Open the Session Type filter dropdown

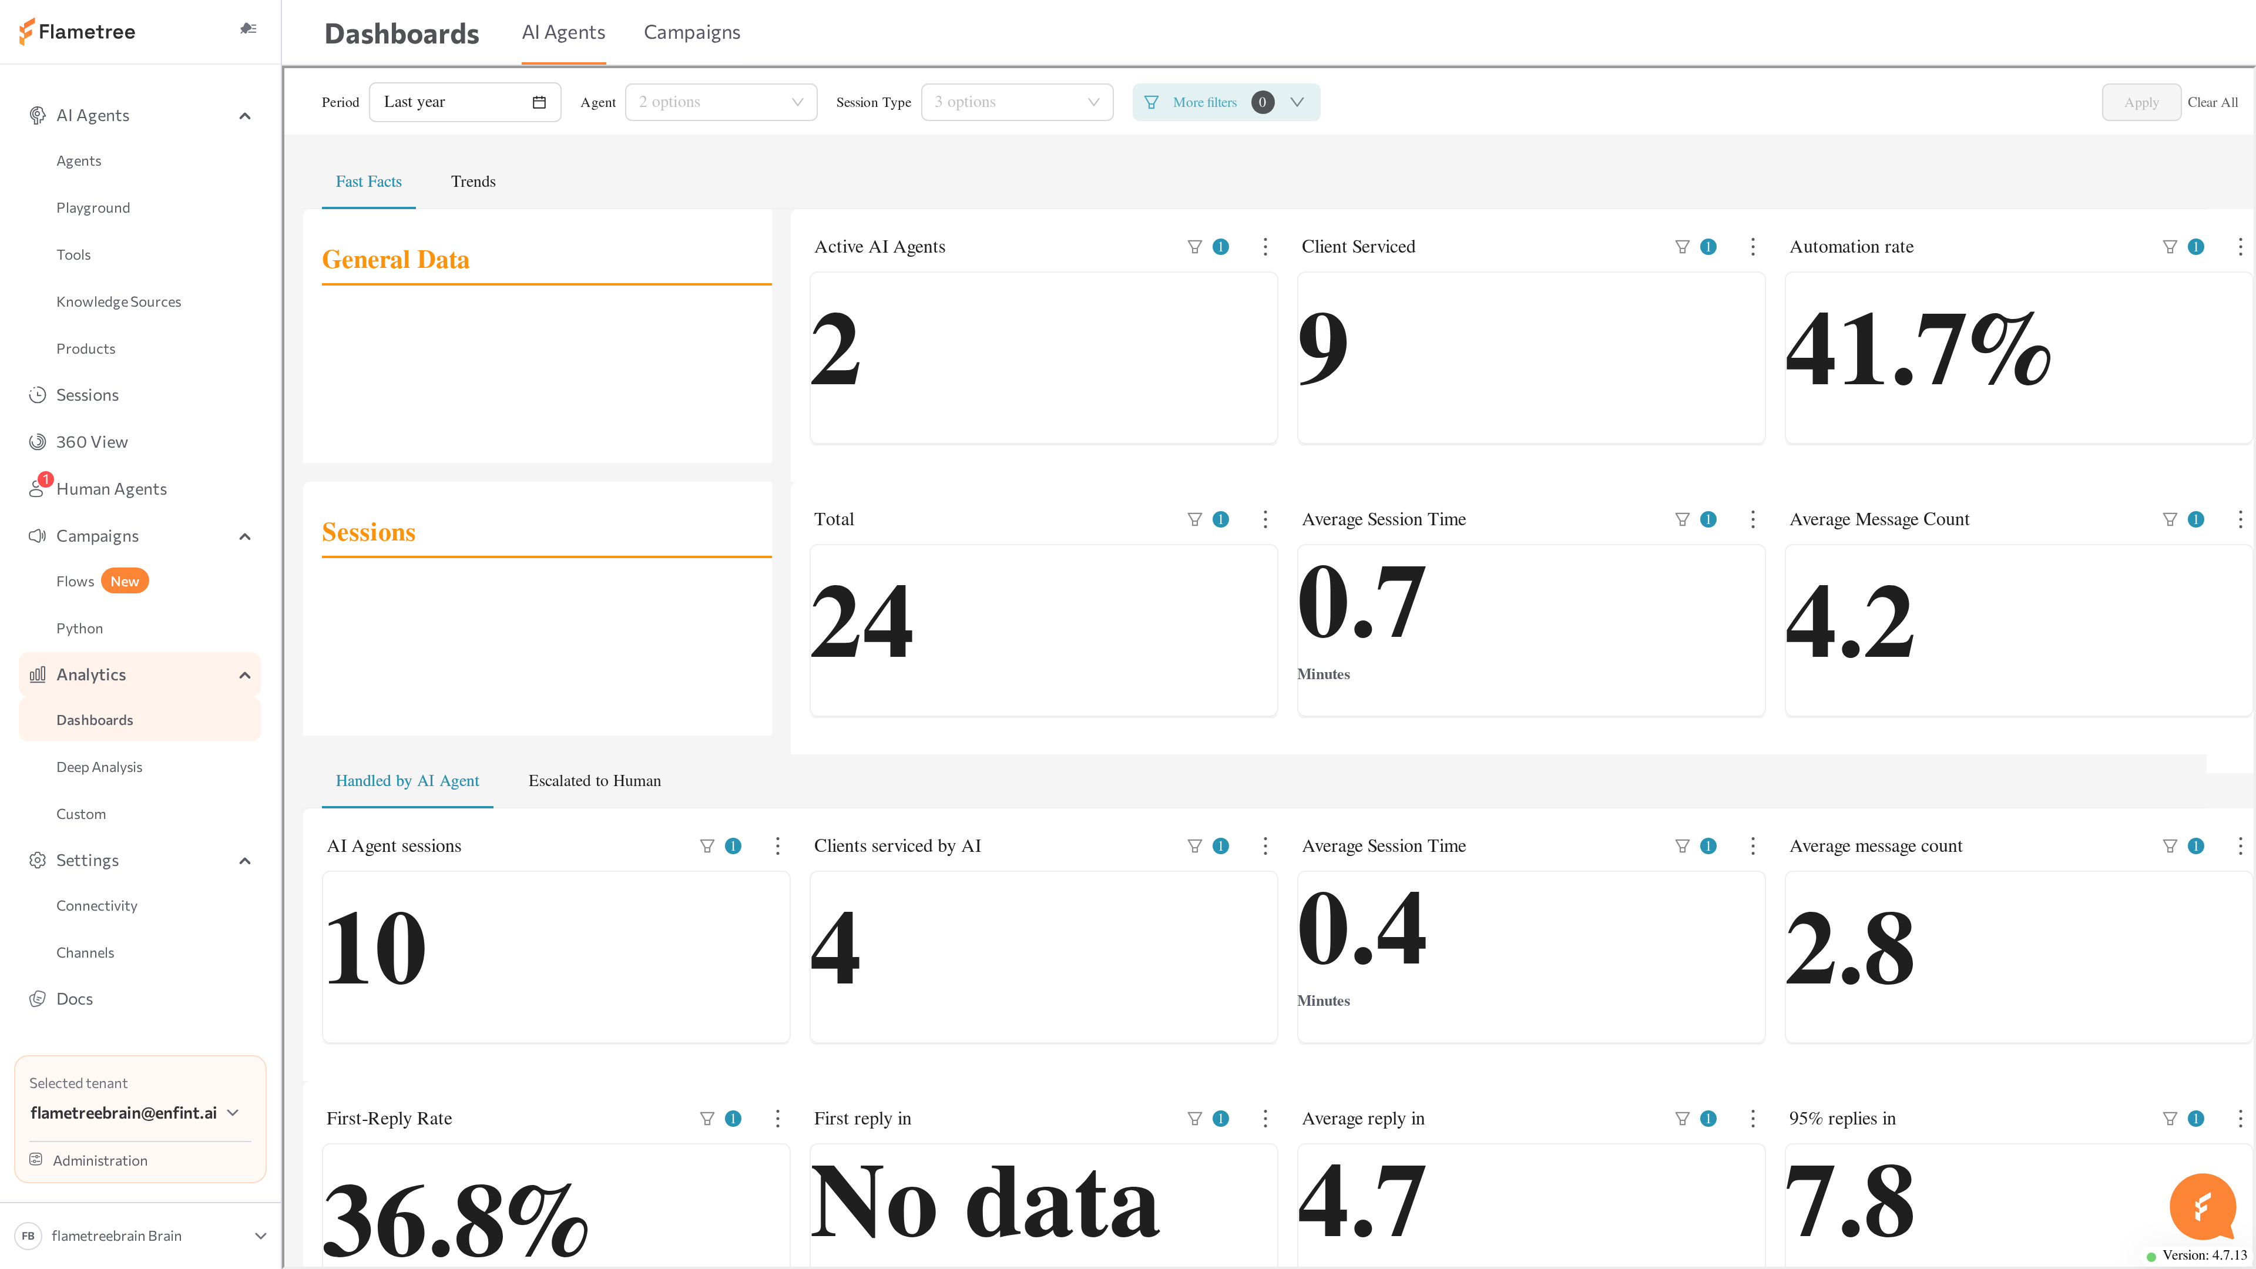pyautogui.click(x=1017, y=102)
